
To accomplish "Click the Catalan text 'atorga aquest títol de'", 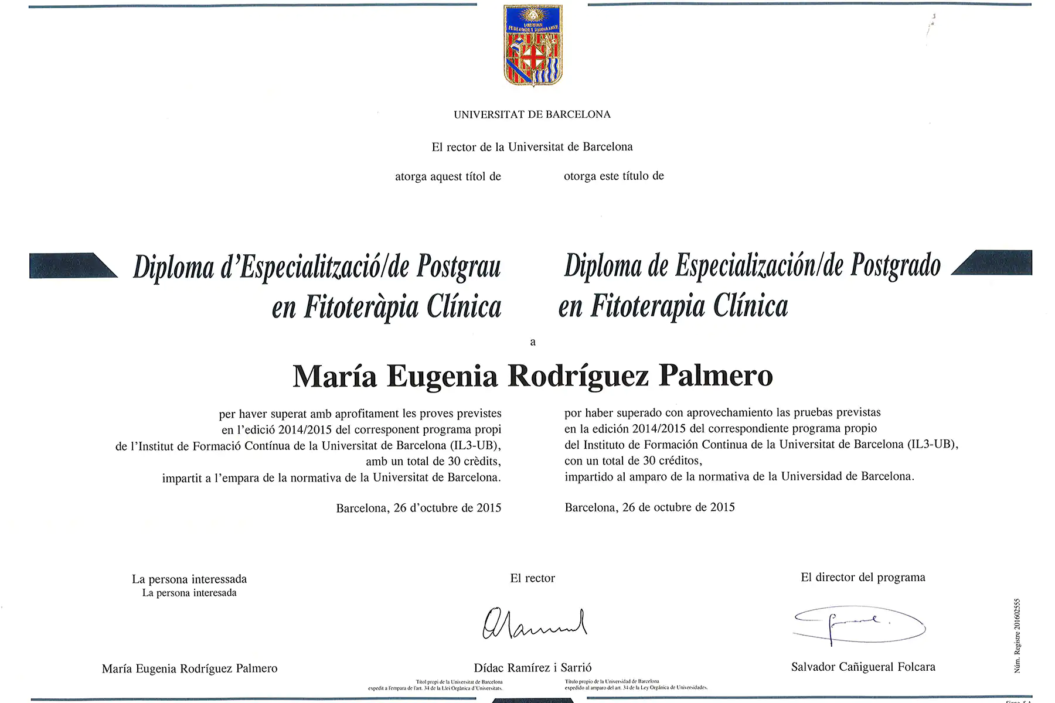I will tap(448, 176).
